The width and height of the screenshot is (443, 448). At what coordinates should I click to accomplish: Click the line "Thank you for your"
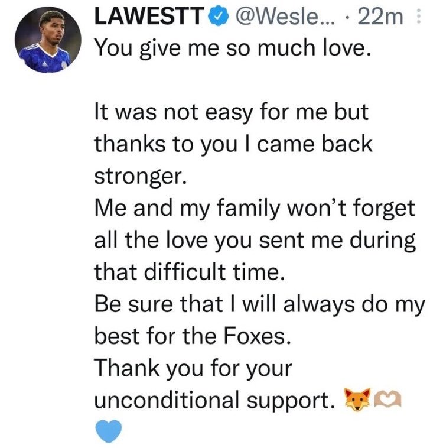point(193,368)
